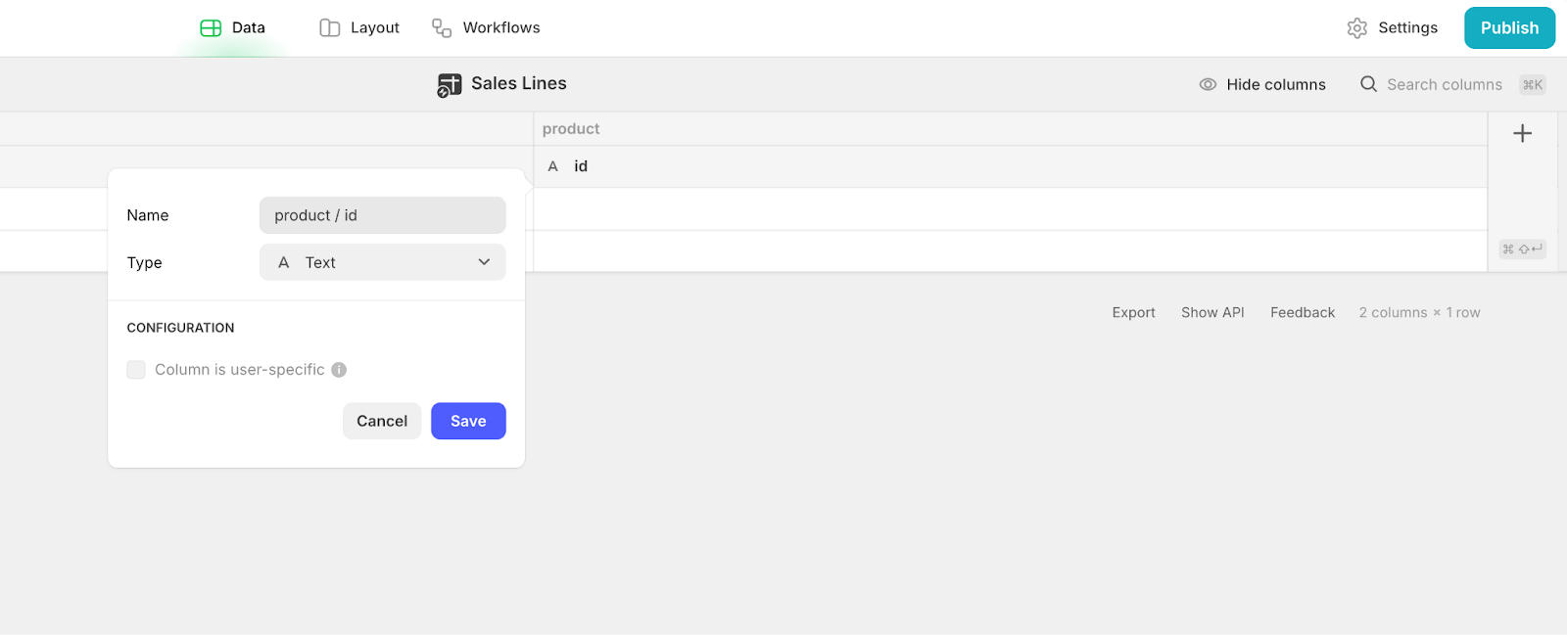This screenshot has height=635, width=1567.
Task: Click the text type icon beside id
Action: click(552, 166)
